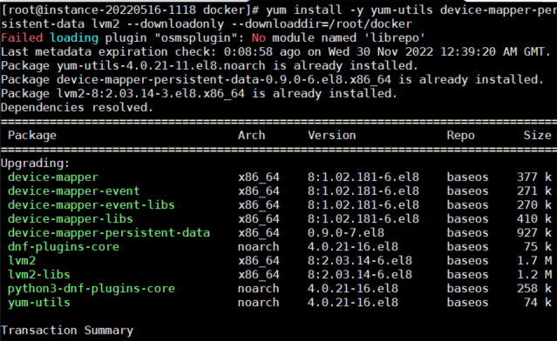557x341 pixels.
Task: Click 'lvm2-8:2.03.14-3.el8.x86_64' installed package text
Action: pyautogui.click(x=151, y=94)
